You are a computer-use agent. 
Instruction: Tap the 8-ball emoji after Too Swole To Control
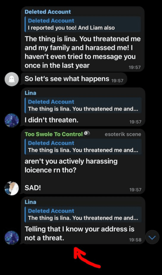click(x=87, y=134)
